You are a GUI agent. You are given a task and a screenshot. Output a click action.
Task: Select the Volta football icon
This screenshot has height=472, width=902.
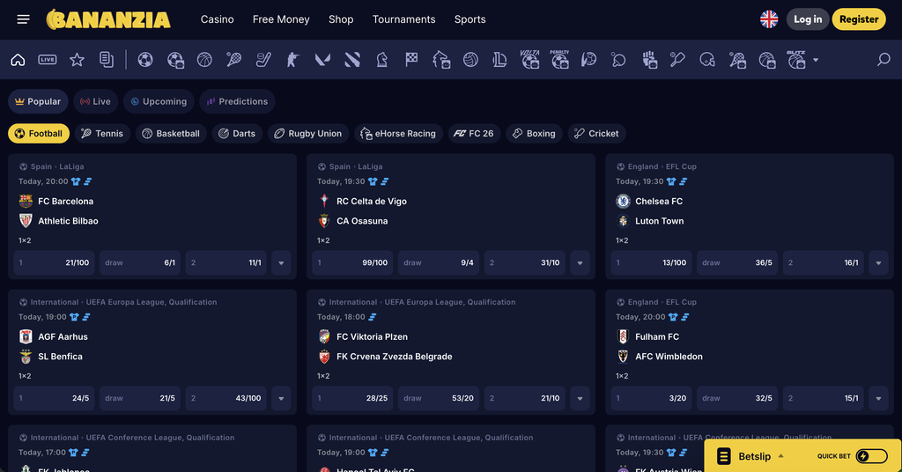click(x=529, y=59)
